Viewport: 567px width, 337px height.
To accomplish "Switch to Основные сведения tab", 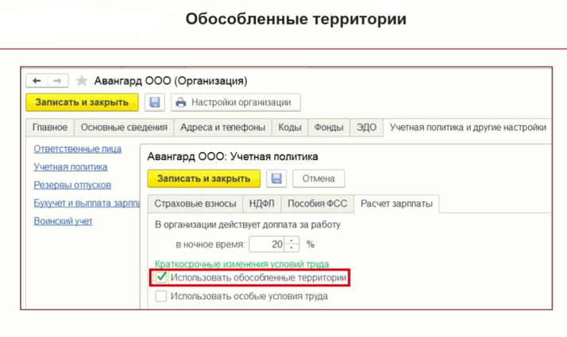I will pos(124,128).
